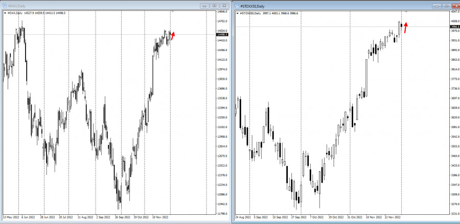The height and width of the screenshot is (224, 460).
Task: Click 10 Nov 2022 date in STOXX50 chart
Action: pos(374,217)
